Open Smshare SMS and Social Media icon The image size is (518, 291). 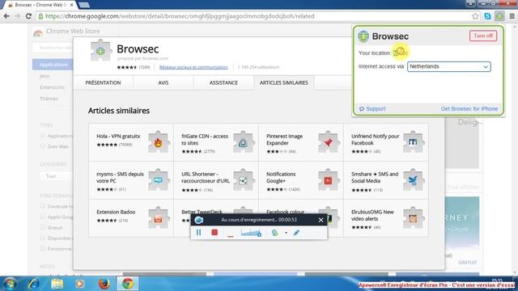click(414, 179)
